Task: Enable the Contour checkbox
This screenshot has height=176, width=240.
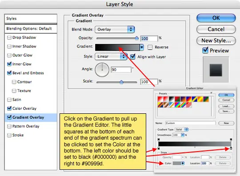Action: coord(14,82)
